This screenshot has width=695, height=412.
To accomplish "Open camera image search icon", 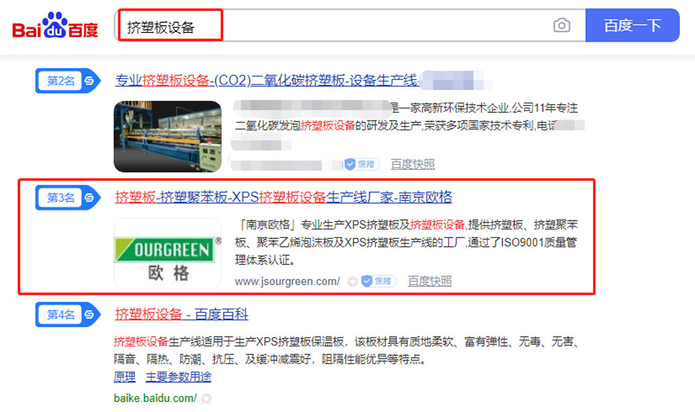I will click(562, 26).
